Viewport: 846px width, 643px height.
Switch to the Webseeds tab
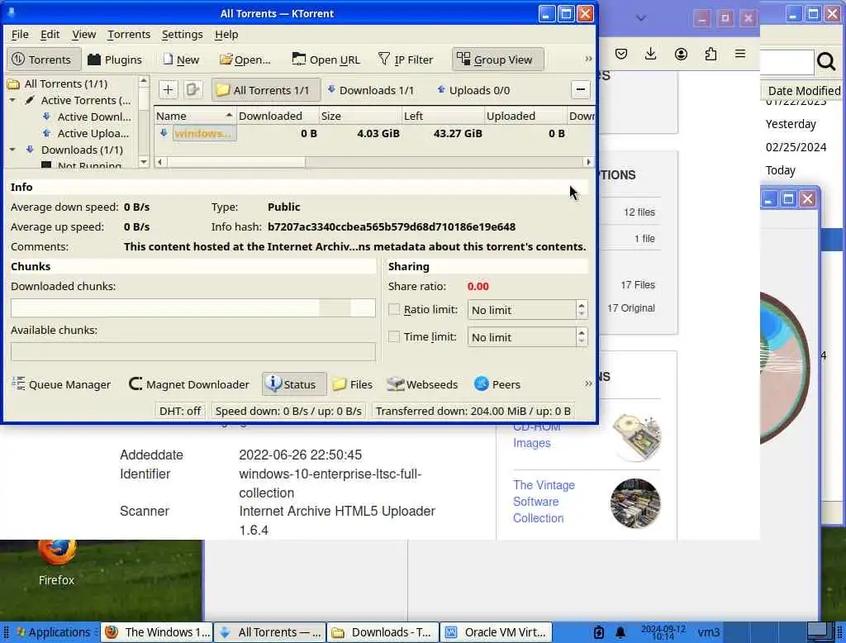pos(422,383)
